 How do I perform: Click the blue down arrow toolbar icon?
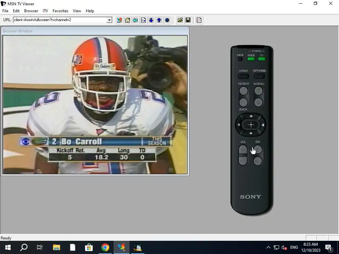[x=151, y=20]
